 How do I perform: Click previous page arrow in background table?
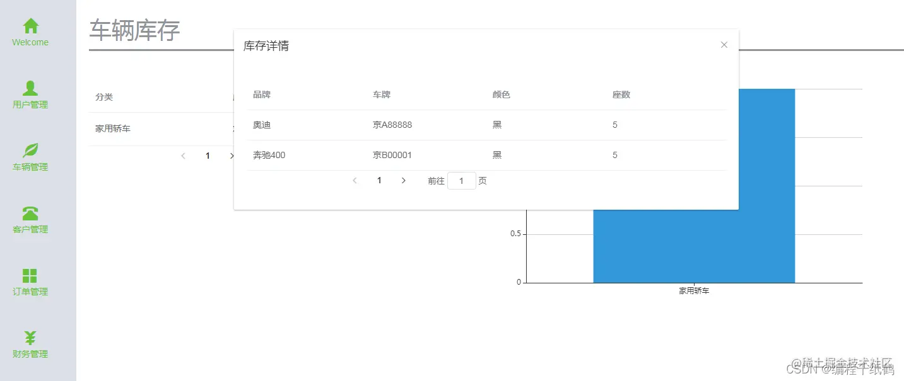coord(183,156)
